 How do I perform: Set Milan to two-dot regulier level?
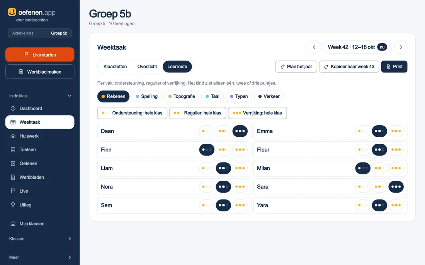[x=379, y=168]
